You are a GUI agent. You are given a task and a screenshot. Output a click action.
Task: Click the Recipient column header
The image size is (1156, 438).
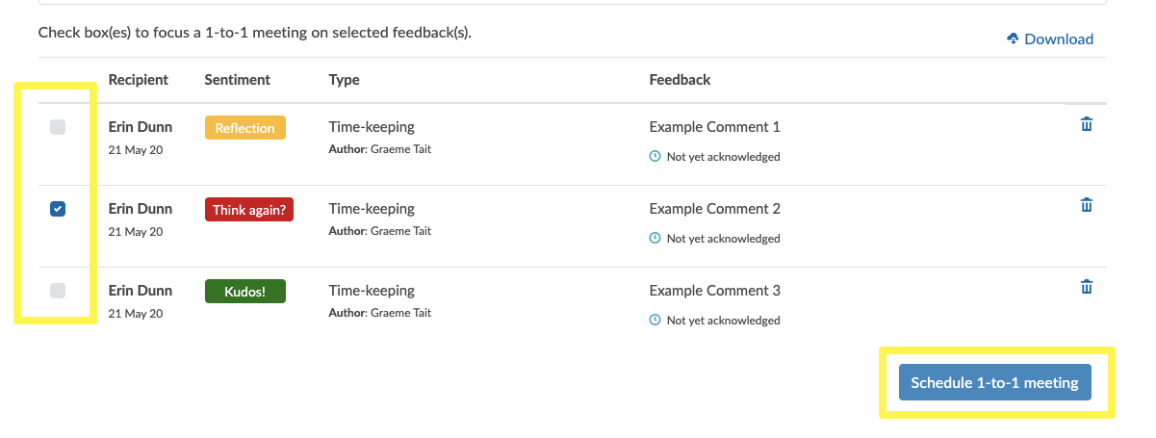tap(139, 80)
